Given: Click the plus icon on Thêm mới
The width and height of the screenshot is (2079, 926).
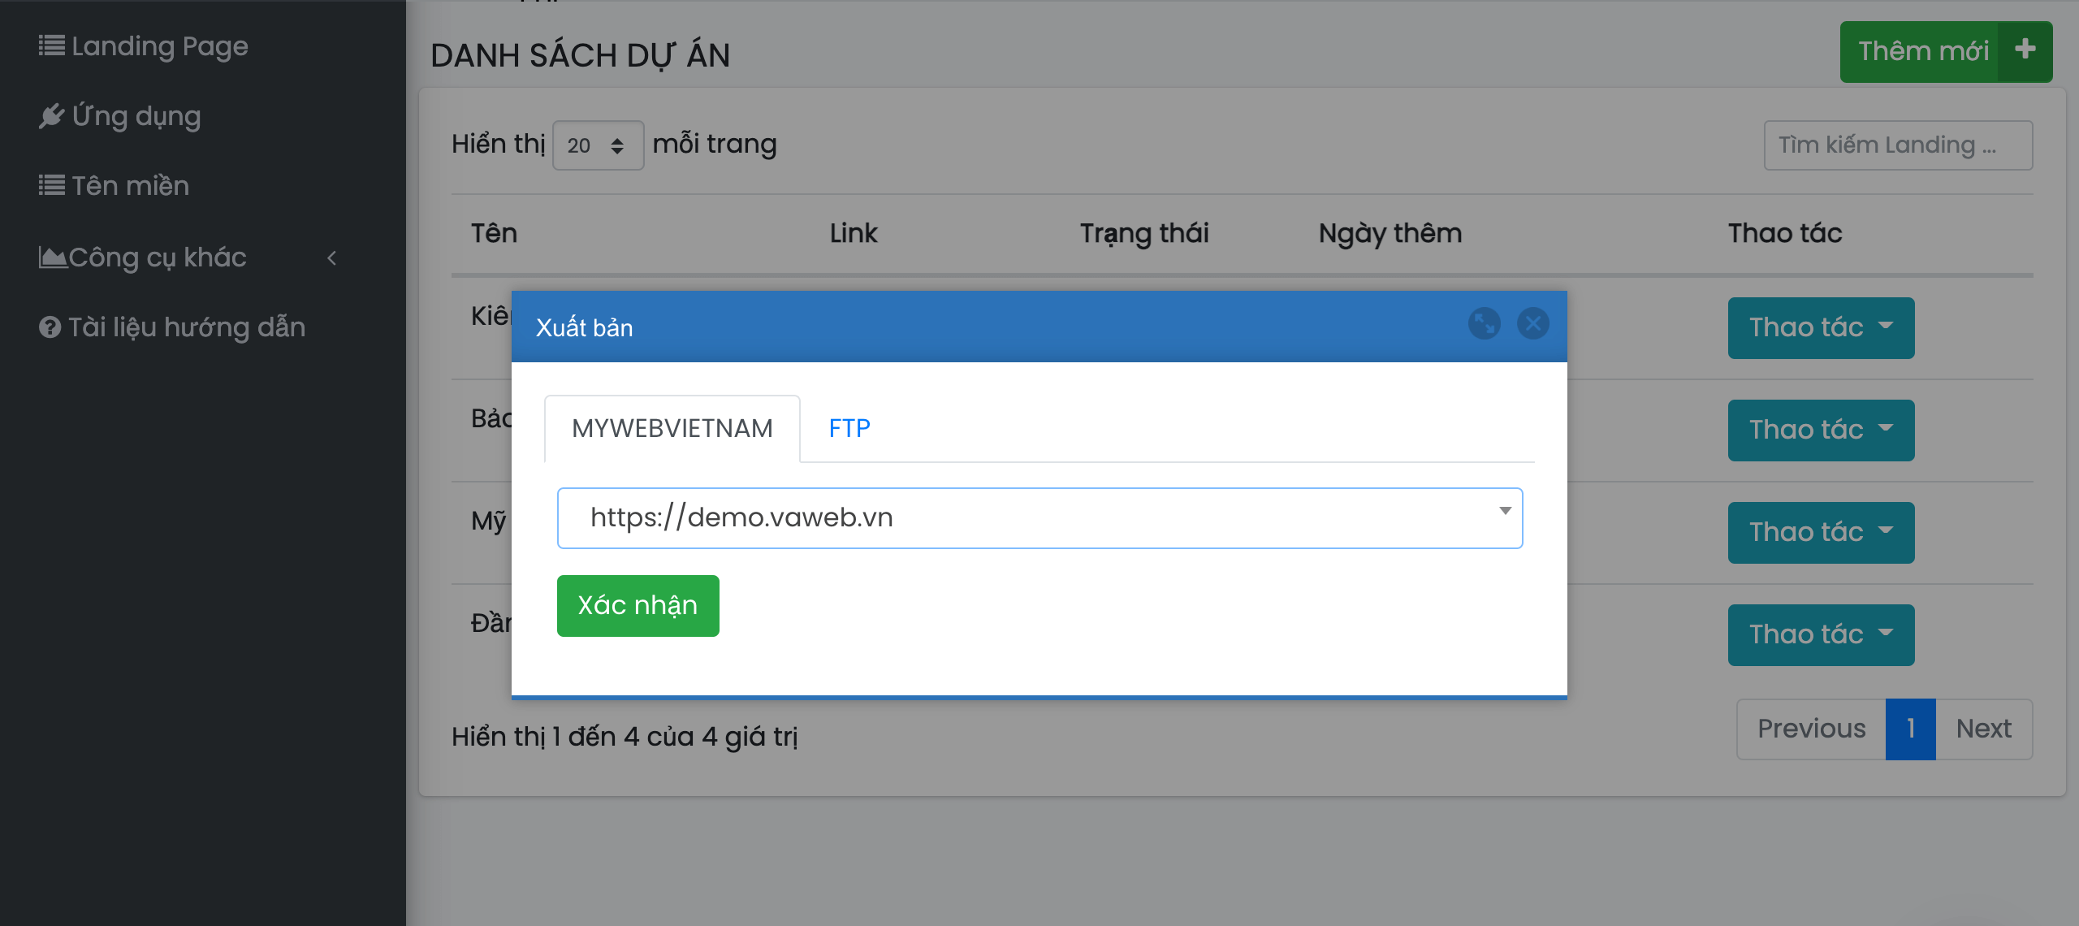Looking at the screenshot, I should tap(2025, 50).
